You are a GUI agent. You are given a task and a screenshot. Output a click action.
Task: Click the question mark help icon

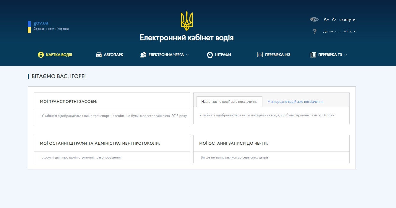pos(314,31)
